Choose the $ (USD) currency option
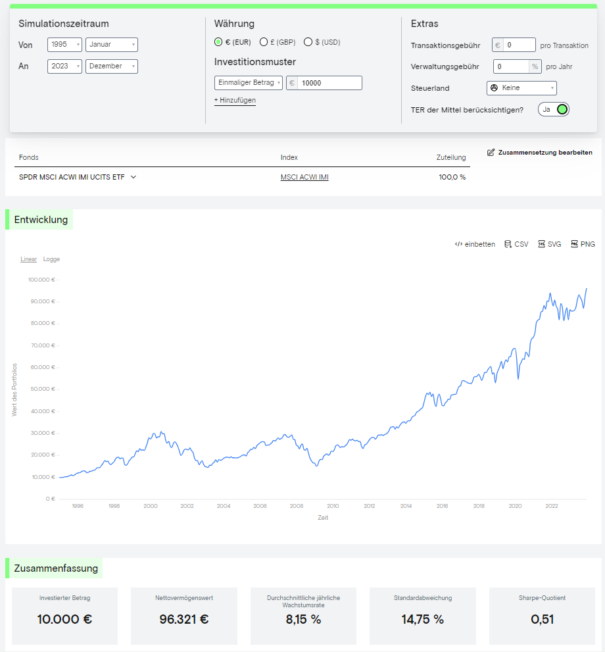The height and width of the screenshot is (652, 605). (x=308, y=42)
